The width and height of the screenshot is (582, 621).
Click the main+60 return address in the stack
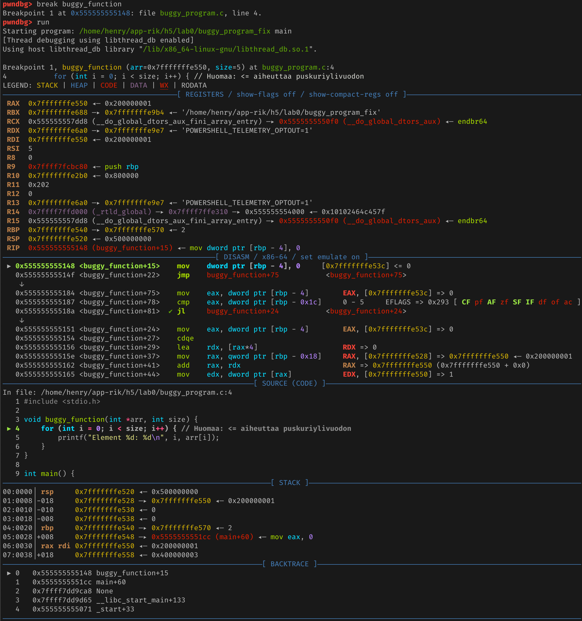(x=202, y=537)
